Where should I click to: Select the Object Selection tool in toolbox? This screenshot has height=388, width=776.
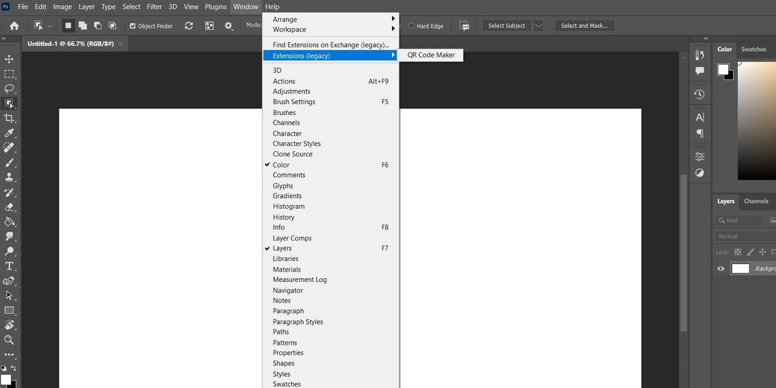(x=9, y=103)
